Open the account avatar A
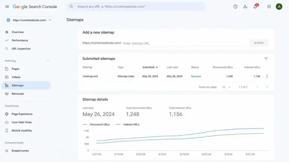 click(x=279, y=7)
